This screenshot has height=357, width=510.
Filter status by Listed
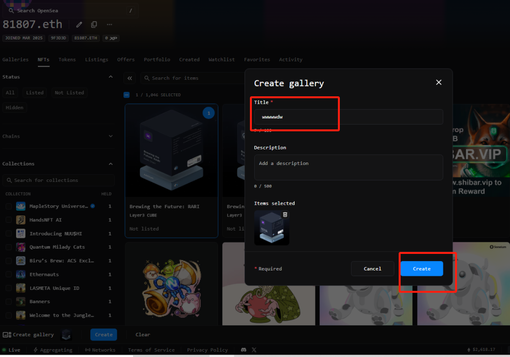(35, 93)
